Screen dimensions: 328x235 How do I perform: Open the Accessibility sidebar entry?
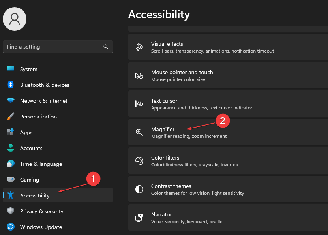click(x=35, y=195)
